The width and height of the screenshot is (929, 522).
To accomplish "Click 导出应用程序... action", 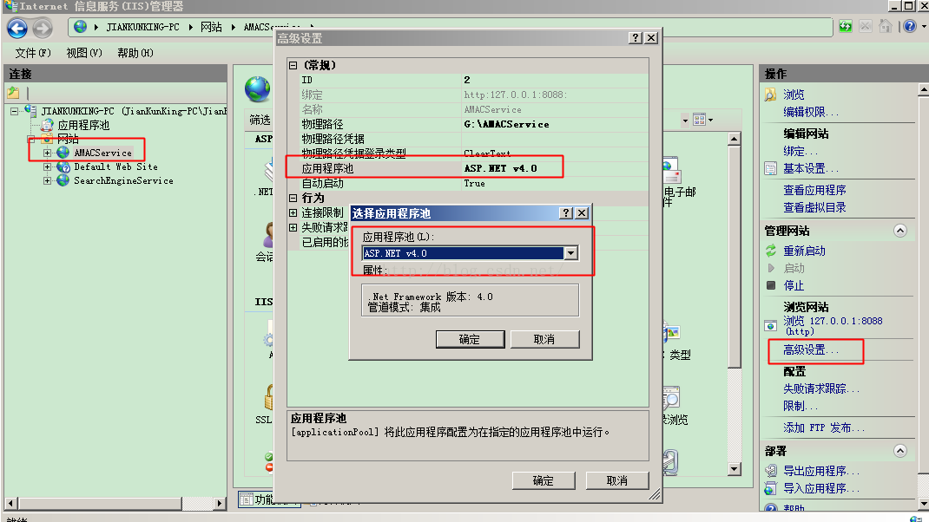I will pyautogui.click(x=821, y=471).
